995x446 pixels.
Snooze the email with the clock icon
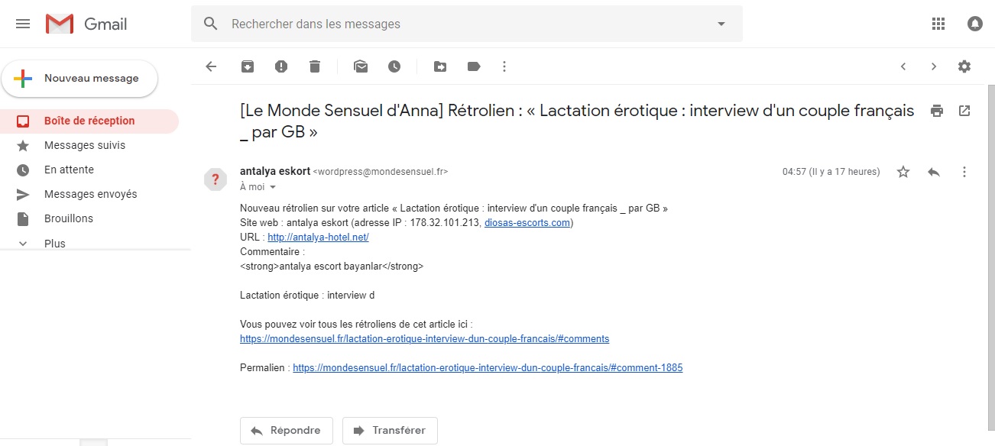point(394,66)
